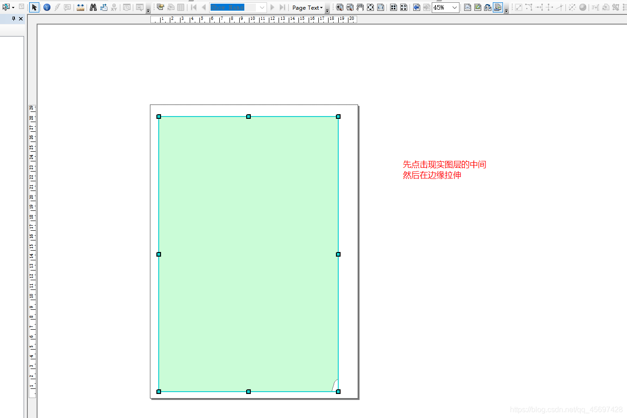The width and height of the screenshot is (627, 418).
Task: Click the Zoom to 100% icon
Action: (x=380, y=7)
